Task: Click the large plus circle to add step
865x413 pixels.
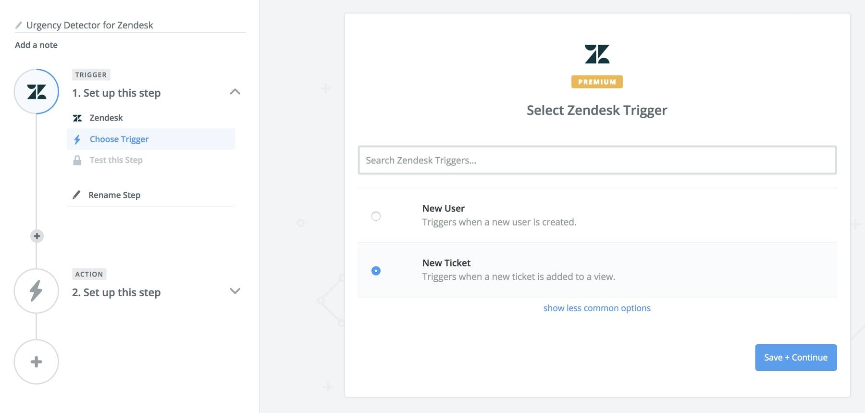Action: point(37,362)
